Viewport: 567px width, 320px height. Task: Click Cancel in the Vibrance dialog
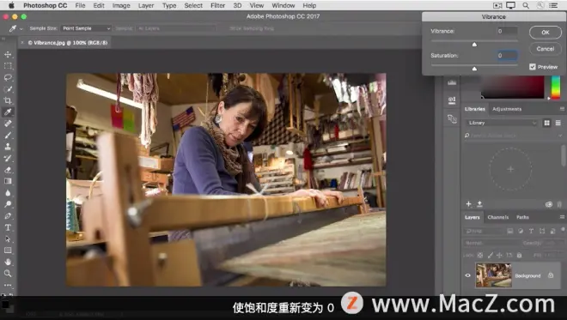click(x=546, y=49)
